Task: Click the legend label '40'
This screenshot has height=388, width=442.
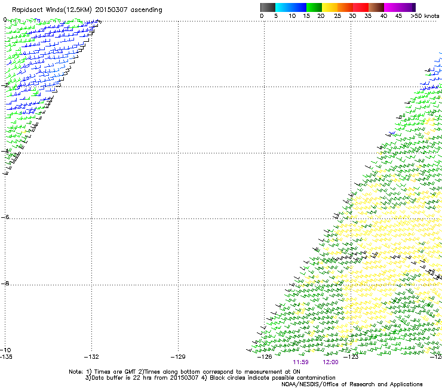Action: (x=383, y=16)
